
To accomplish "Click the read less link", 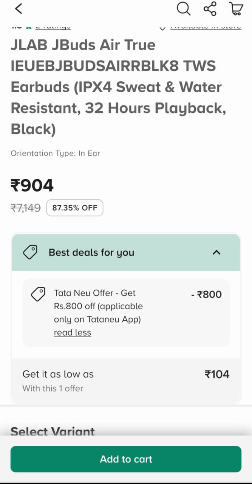I will click(73, 333).
